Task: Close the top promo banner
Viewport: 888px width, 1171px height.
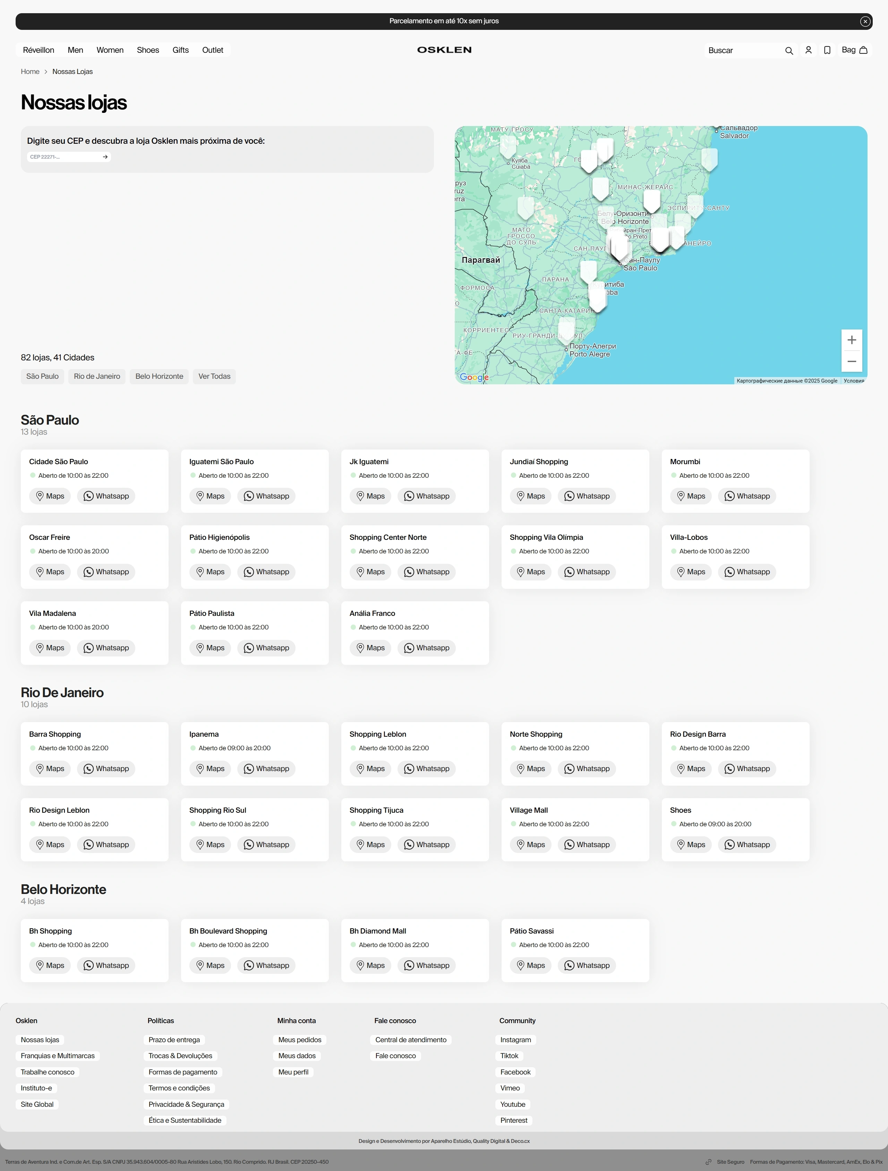Action: tap(865, 21)
